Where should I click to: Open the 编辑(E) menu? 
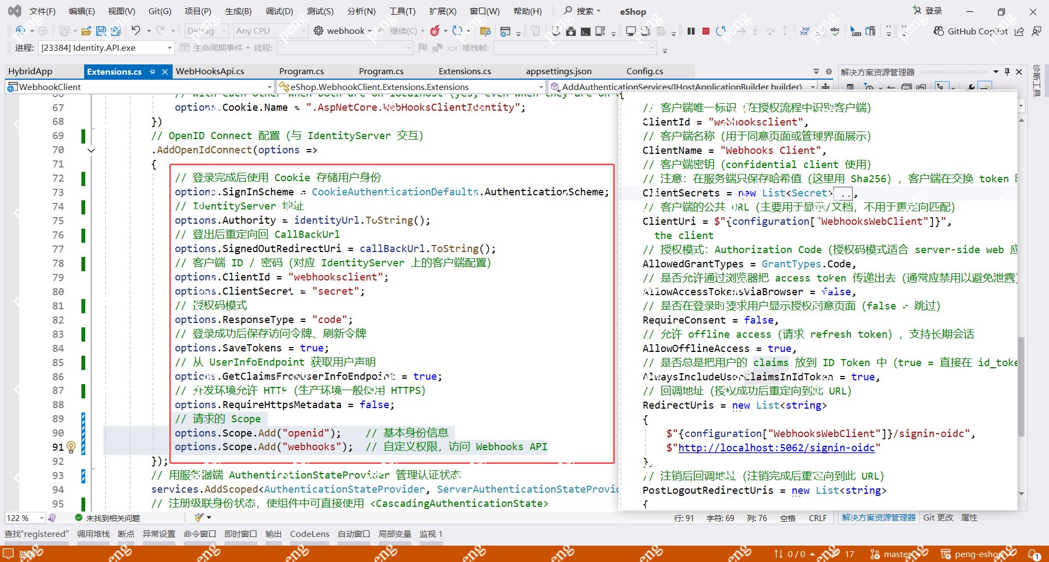coord(82,11)
